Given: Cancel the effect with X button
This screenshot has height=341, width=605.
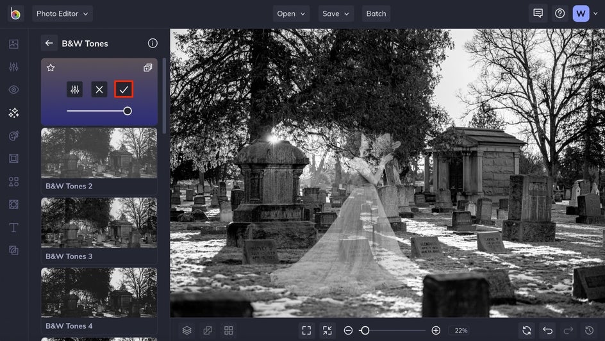Looking at the screenshot, I should point(99,90).
